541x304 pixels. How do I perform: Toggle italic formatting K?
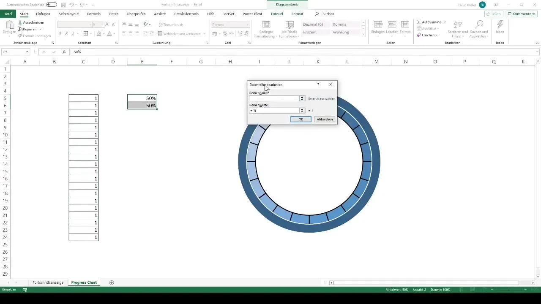(67, 33)
